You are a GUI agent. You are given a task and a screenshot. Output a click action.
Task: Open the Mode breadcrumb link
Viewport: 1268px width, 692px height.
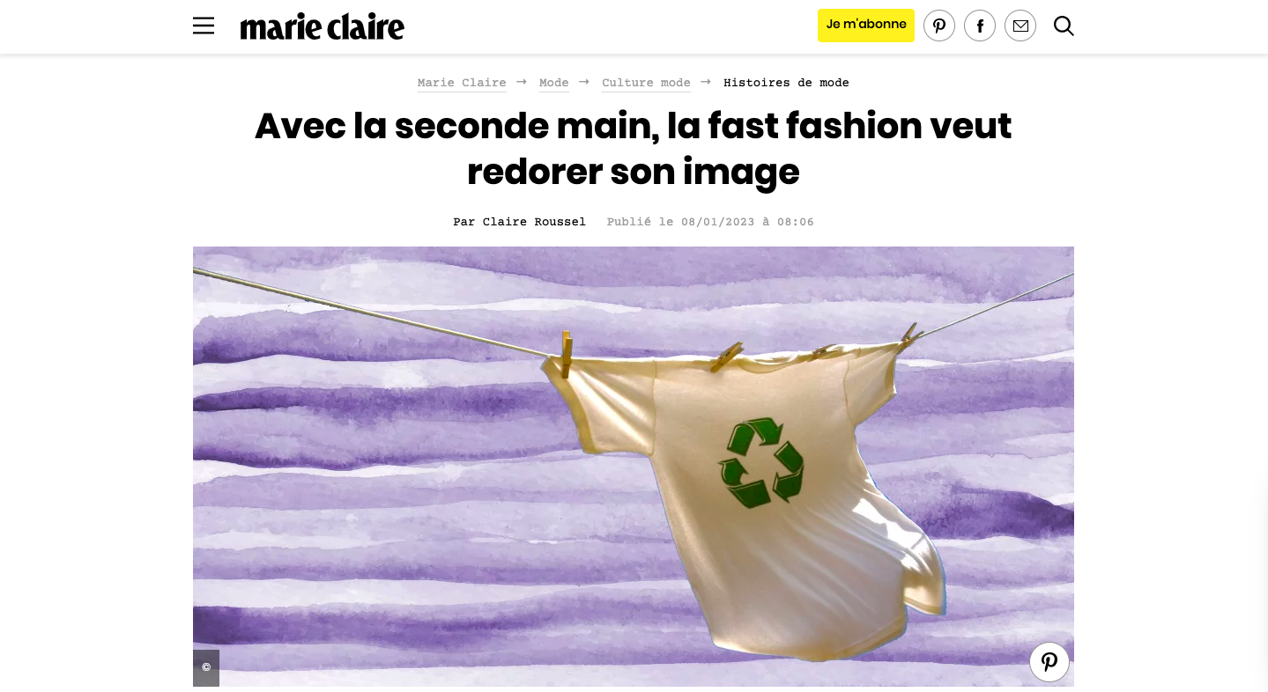[553, 83]
